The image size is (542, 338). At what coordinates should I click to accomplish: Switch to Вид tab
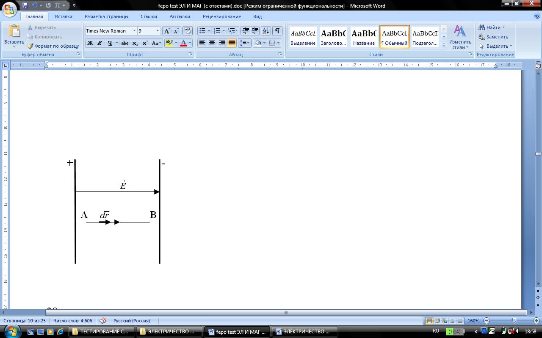(x=257, y=16)
